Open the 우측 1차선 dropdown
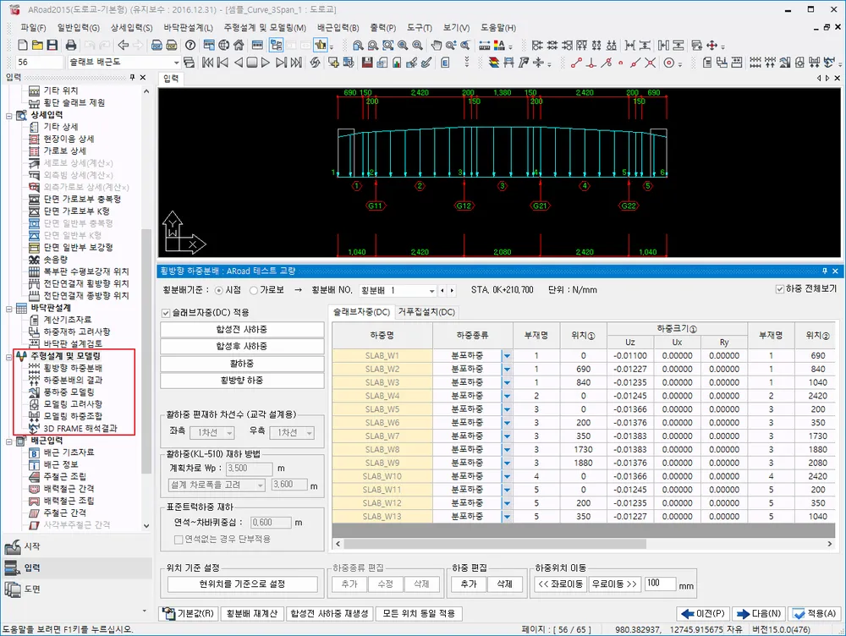846x636 pixels. [310, 433]
